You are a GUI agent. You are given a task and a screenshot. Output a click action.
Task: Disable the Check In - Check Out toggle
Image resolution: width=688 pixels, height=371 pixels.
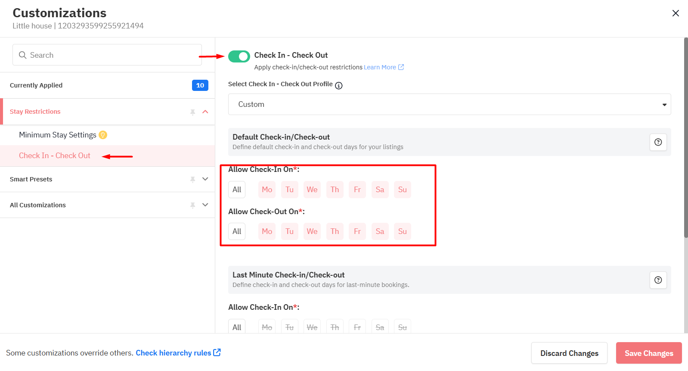(239, 56)
